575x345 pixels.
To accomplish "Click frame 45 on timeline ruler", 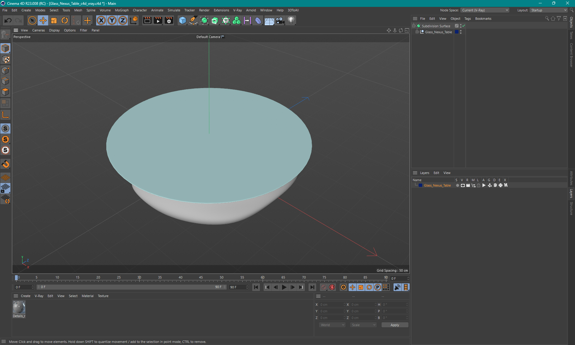I will (x=201, y=278).
